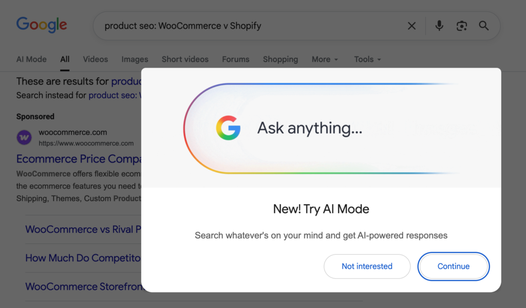Open the Shopping tab
The image size is (526, 308).
(280, 59)
